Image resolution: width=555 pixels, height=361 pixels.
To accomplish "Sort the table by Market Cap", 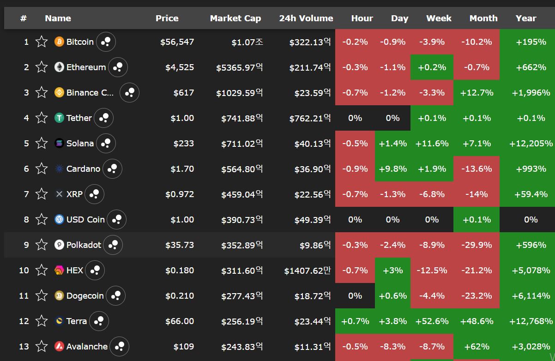I will tap(235, 18).
